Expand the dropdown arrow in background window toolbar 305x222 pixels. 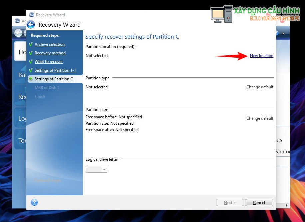point(283,33)
